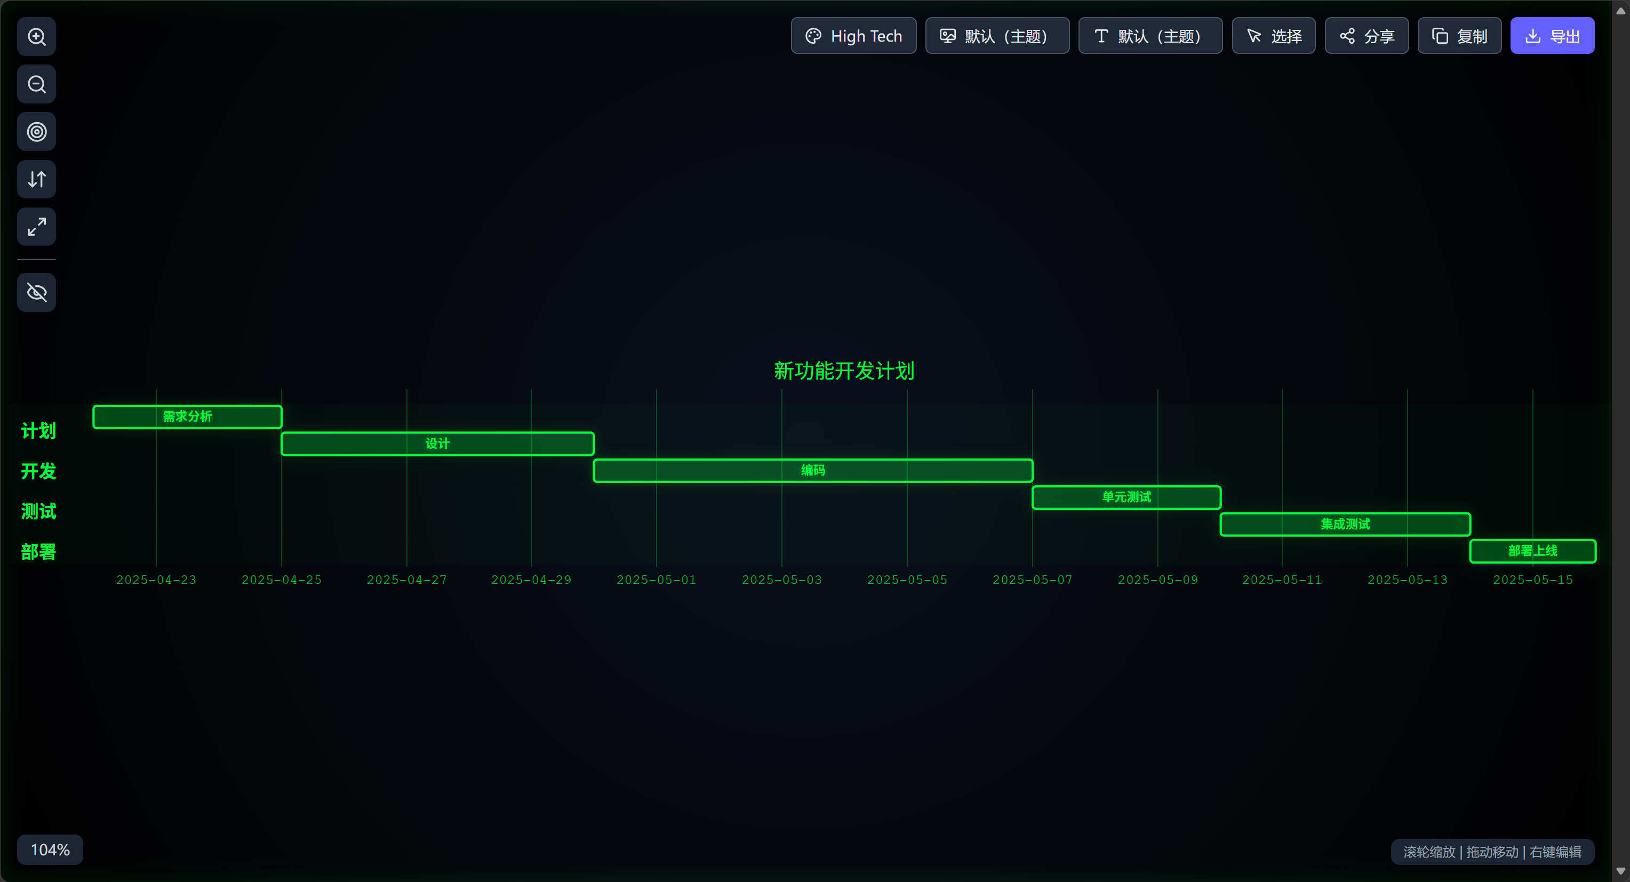Click the 复制 copy button
Screen dimensions: 1630x882
[x=1459, y=36]
